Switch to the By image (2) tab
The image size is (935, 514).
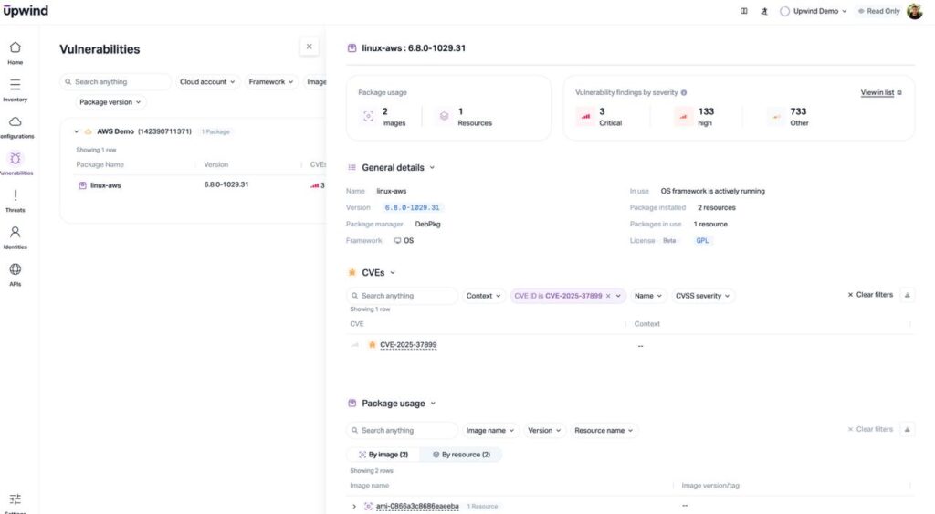click(383, 455)
